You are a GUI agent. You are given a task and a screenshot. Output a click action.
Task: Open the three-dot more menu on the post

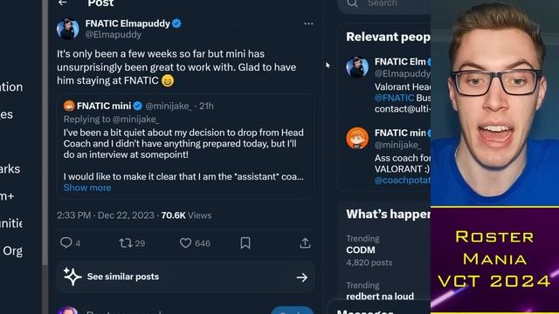[308, 24]
